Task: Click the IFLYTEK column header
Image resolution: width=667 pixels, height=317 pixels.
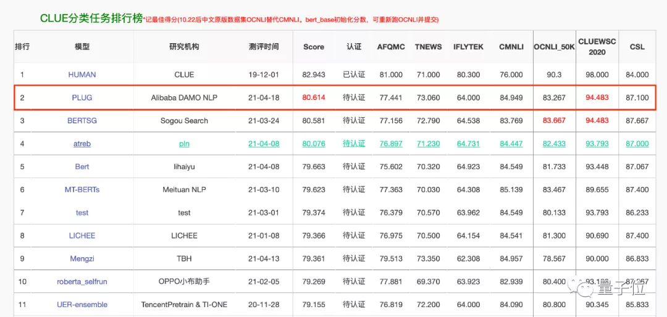Action: (468, 47)
